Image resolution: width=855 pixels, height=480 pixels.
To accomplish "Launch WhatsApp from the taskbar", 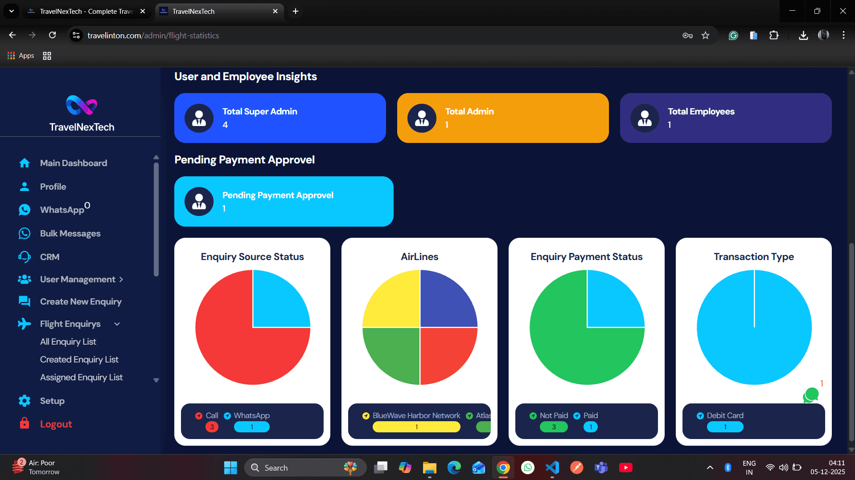I will coord(528,468).
